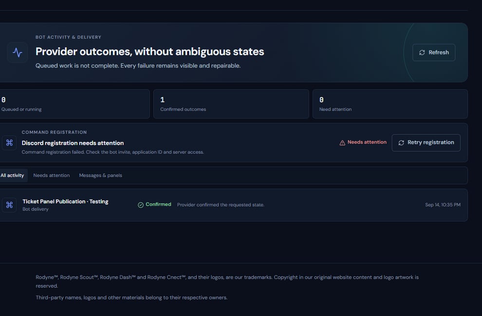Click the activity pulse icon in header
This screenshot has width=482, height=316.
coord(18,53)
